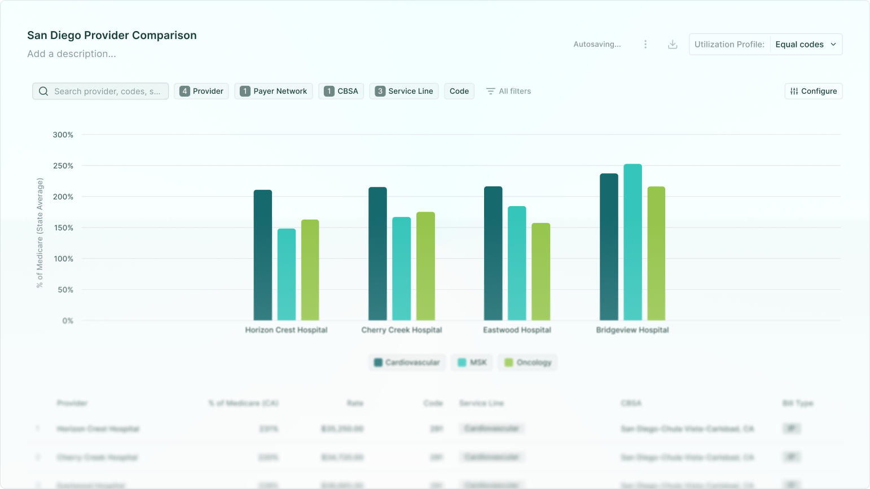Toggle the Oncology legend entry
The height and width of the screenshot is (489, 870).
pyautogui.click(x=527, y=362)
